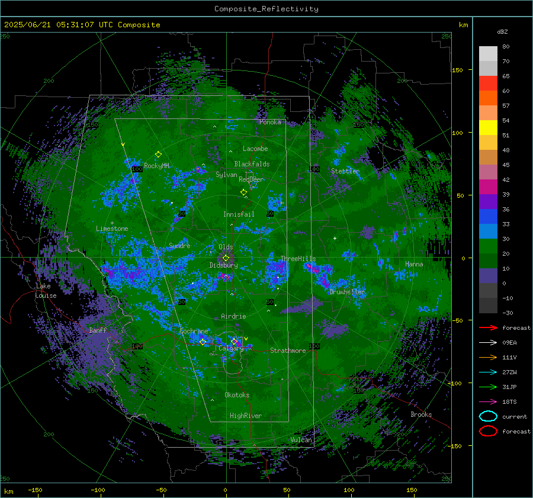Image resolution: width=533 pixels, height=498 pixels.
Task: Click the yellow 54–51 dBZ swatch
Action: point(488,128)
